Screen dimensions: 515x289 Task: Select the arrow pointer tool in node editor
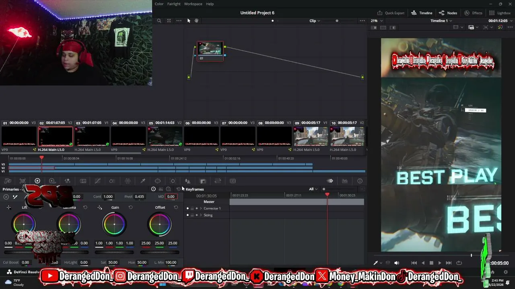pyautogui.click(x=189, y=21)
